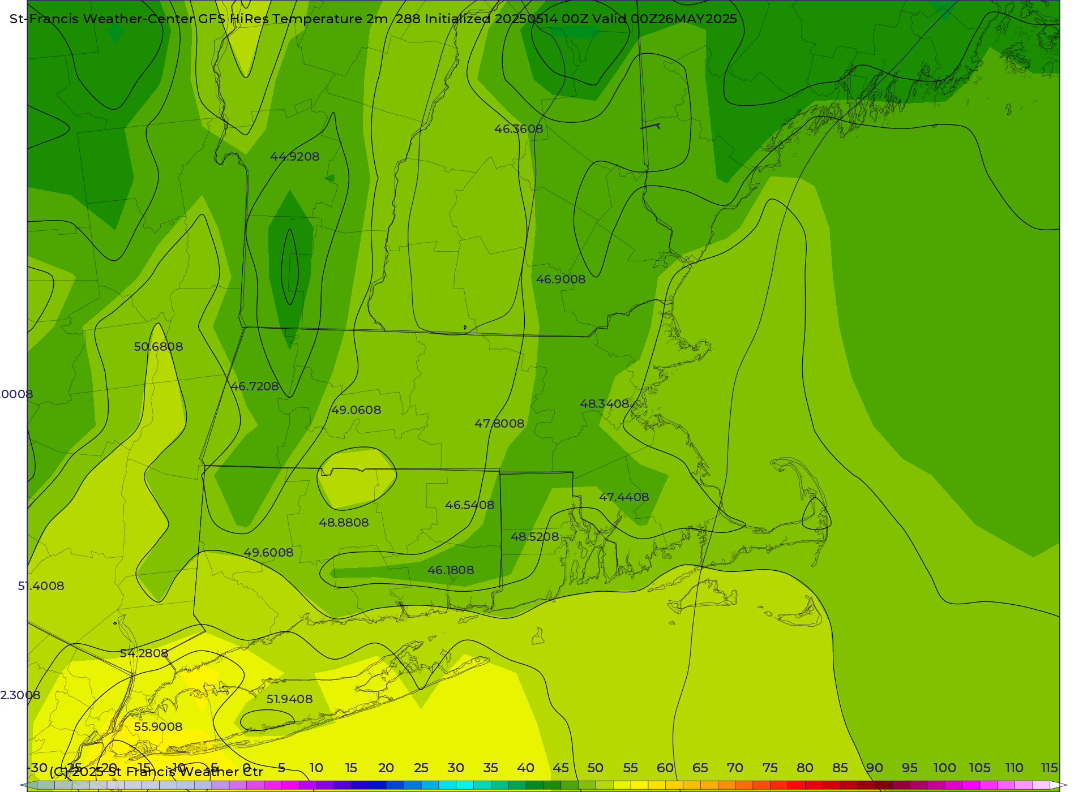Image resolution: width=1087 pixels, height=792 pixels.
Task: Click the 49.0608 temperature label
Action: [x=356, y=410]
